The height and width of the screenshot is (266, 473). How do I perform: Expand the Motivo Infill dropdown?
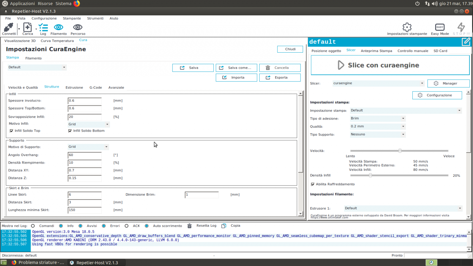[88, 124]
